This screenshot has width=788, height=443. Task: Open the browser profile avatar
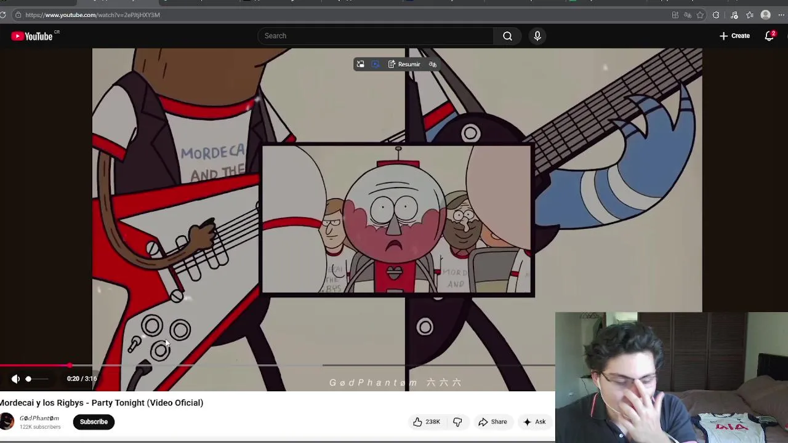point(765,15)
